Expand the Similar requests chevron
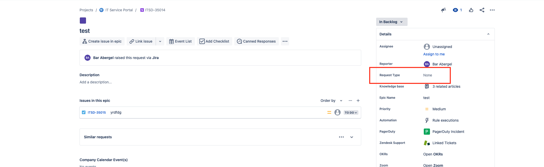Screen dimensions: 544x167 (x=352, y=137)
